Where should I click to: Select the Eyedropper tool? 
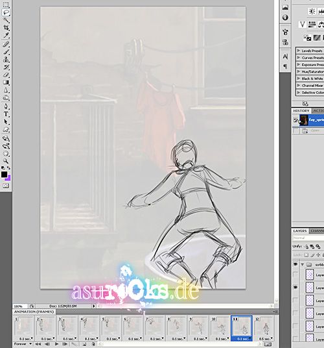(x=6, y=36)
